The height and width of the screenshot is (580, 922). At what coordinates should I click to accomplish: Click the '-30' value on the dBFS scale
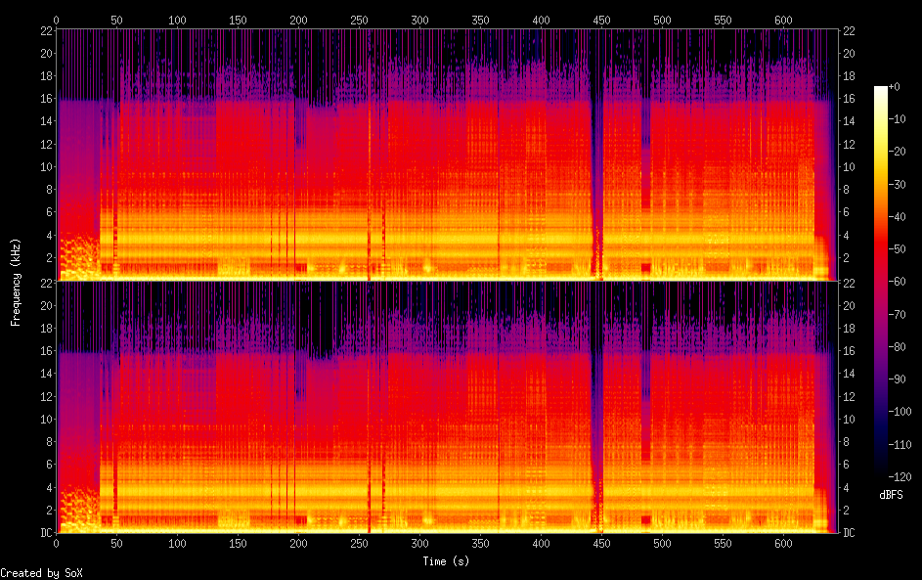[902, 184]
